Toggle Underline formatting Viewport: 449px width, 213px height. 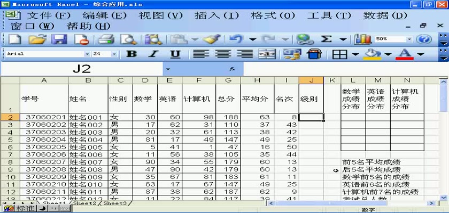[x=175, y=54]
